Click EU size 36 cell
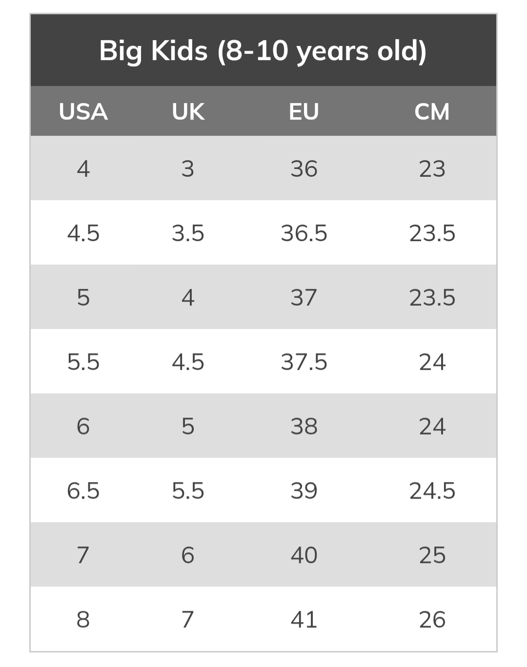This screenshot has height=667, width=527. [304, 169]
